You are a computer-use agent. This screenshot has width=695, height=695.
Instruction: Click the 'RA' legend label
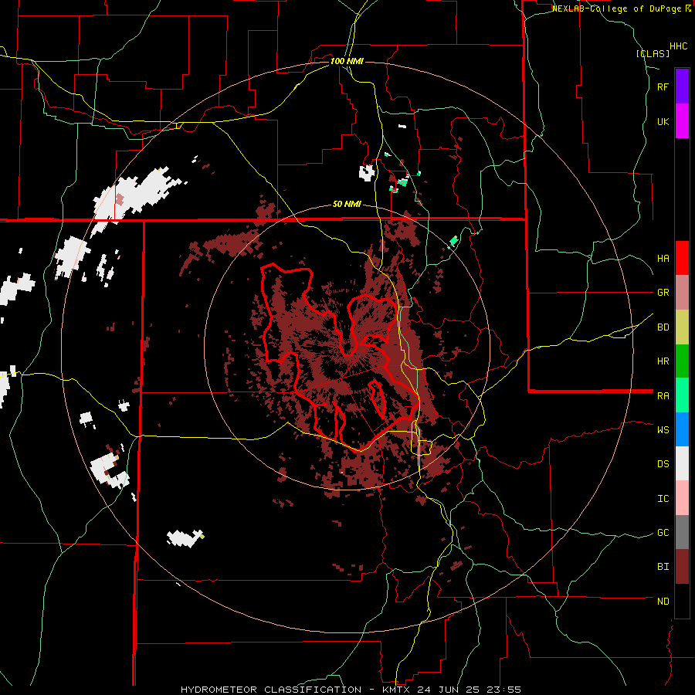(663, 395)
